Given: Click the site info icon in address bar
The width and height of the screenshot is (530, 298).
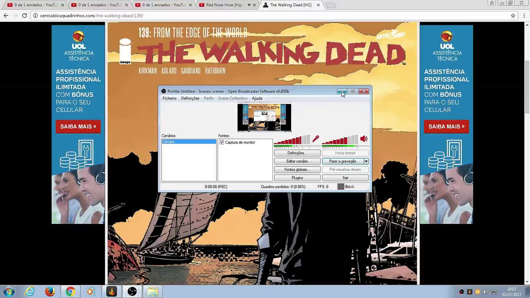Looking at the screenshot, I should point(36,15).
